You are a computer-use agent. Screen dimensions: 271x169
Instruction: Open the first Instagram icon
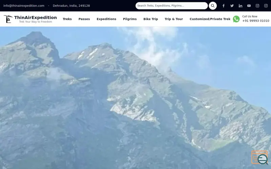coord(257,6)
